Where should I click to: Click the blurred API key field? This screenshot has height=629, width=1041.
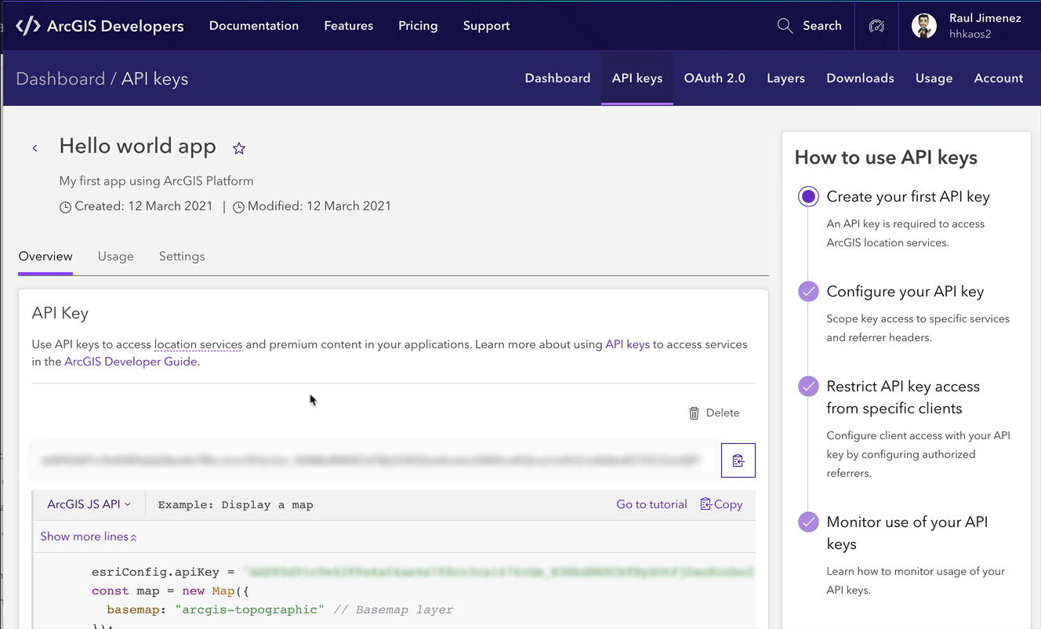click(x=372, y=460)
